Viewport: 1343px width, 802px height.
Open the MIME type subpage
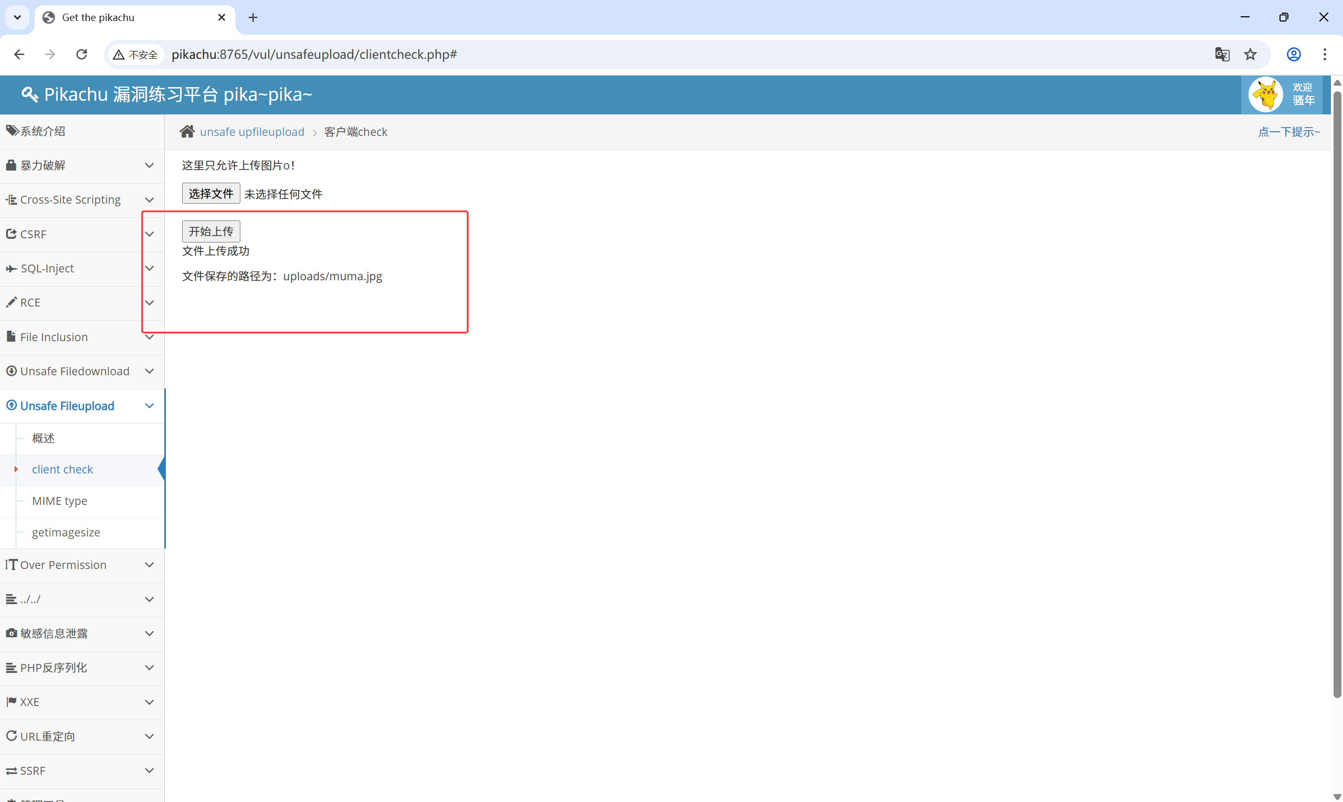[59, 500]
